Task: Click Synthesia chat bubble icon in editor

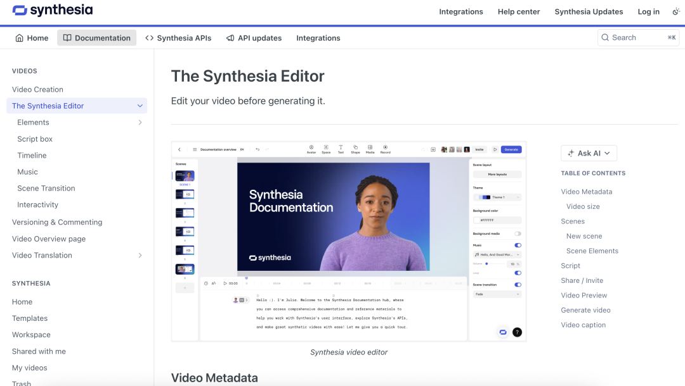Action: pyautogui.click(x=503, y=332)
